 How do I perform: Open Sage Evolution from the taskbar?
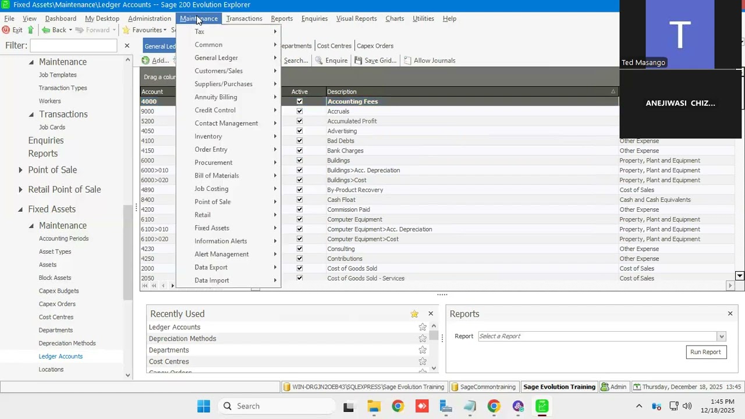tap(542, 406)
